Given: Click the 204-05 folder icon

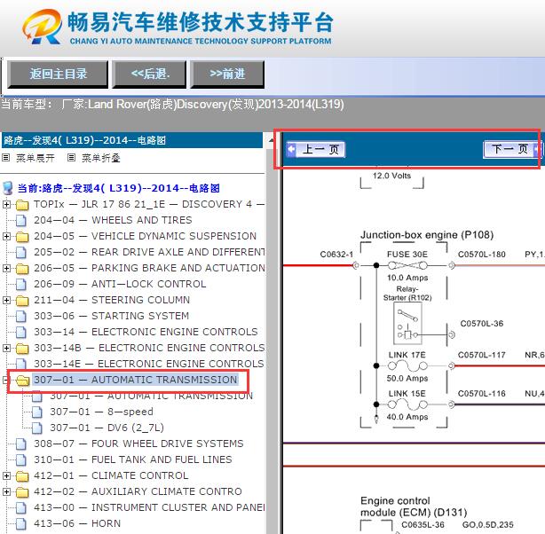Looking at the screenshot, I should (22, 237).
